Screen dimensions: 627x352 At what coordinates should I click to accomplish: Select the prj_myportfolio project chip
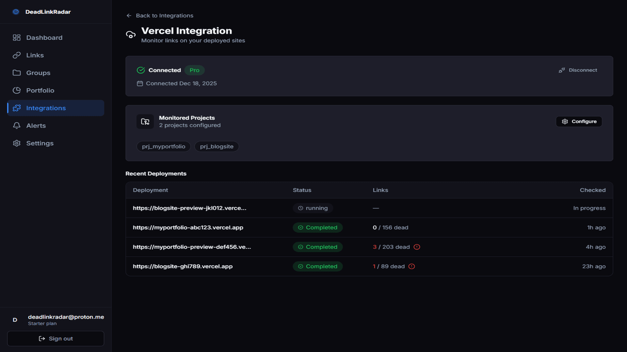(163, 146)
